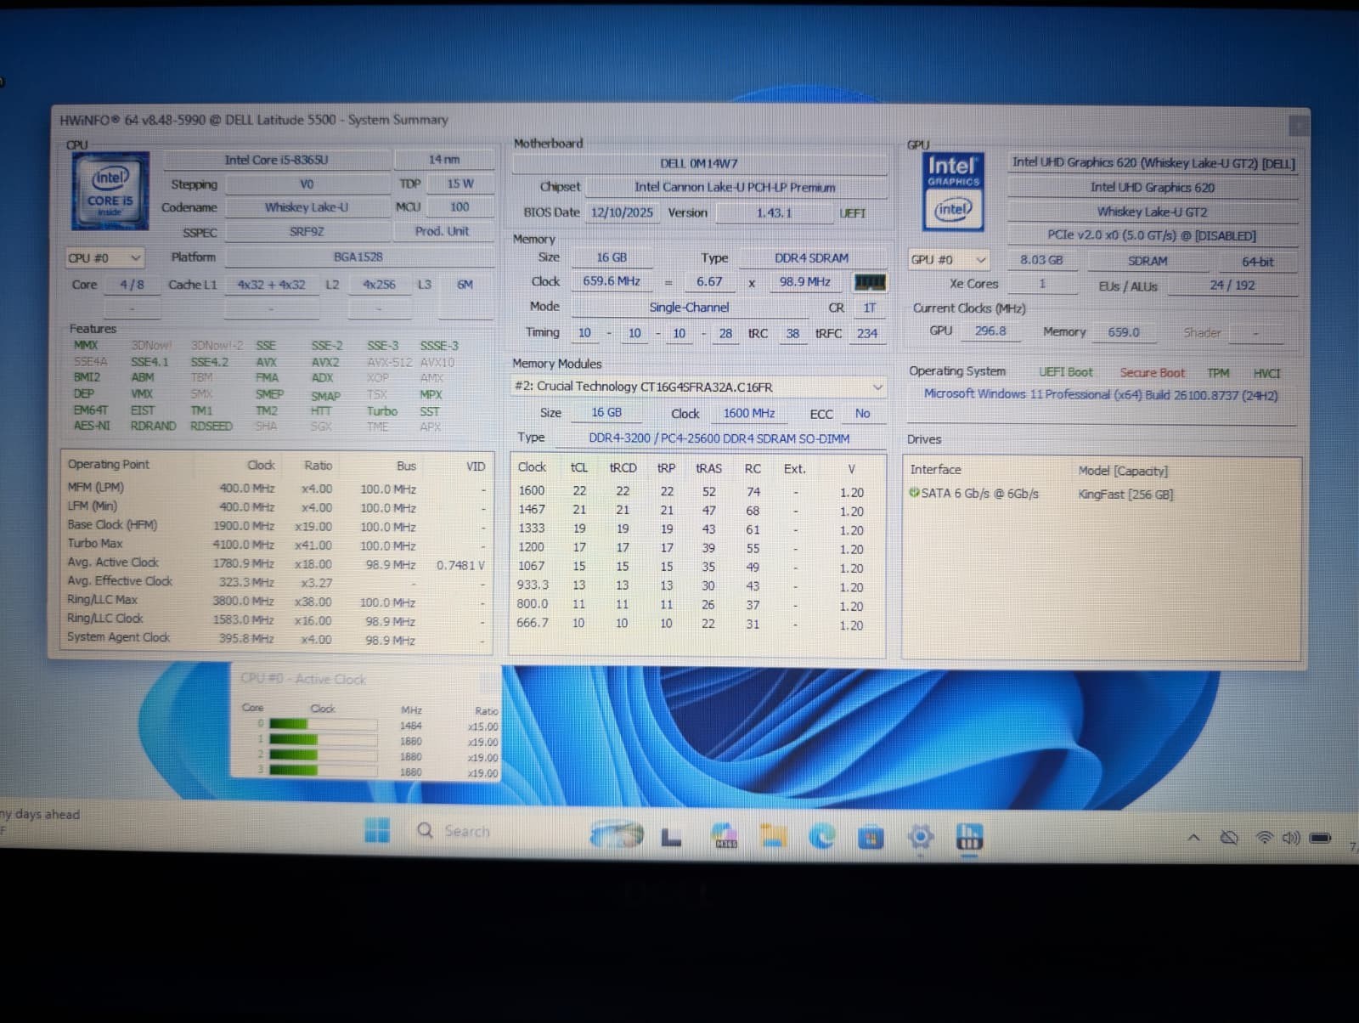Image resolution: width=1359 pixels, height=1023 pixels.
Task: Click the Intel Graphics logo image
Action: point(954,192)
